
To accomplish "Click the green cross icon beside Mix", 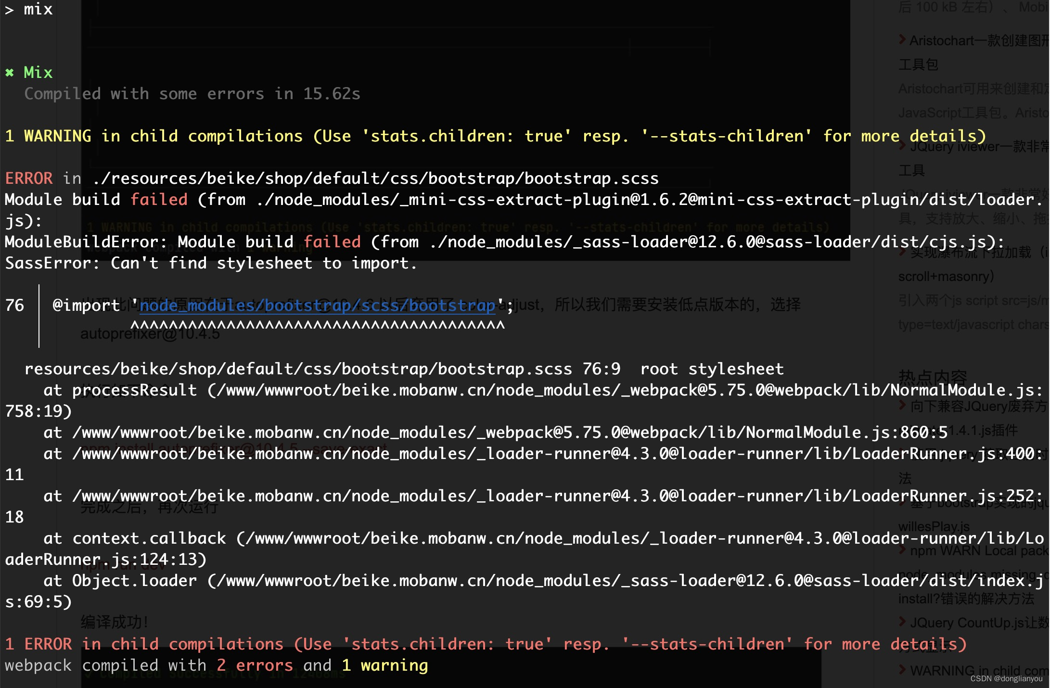I will pos(10,73).
